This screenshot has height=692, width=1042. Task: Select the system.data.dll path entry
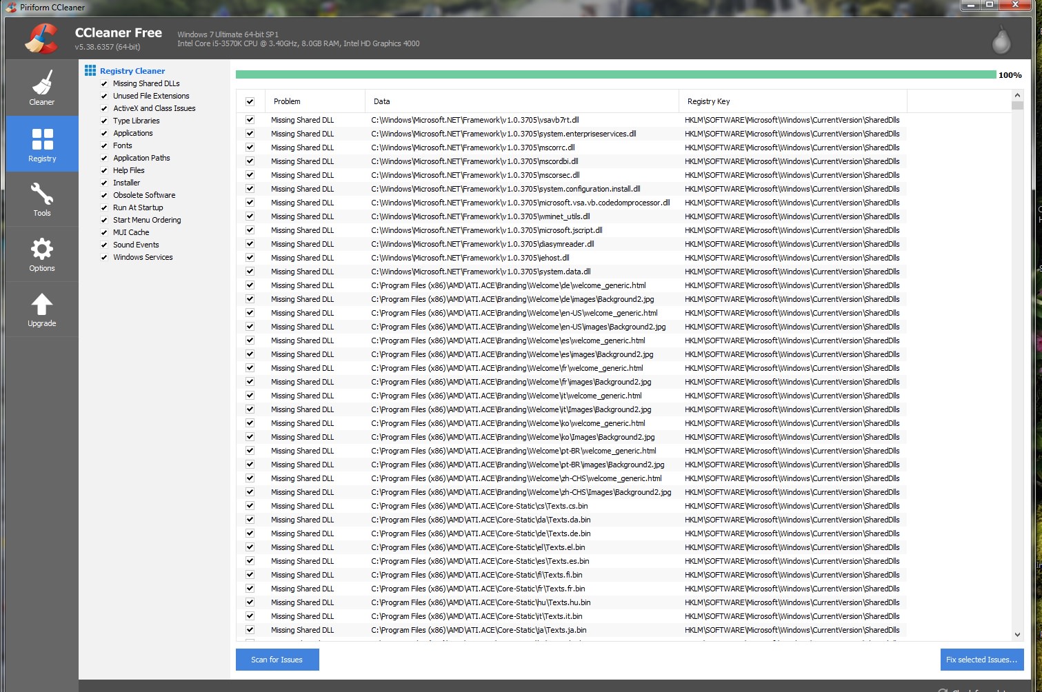481,272
